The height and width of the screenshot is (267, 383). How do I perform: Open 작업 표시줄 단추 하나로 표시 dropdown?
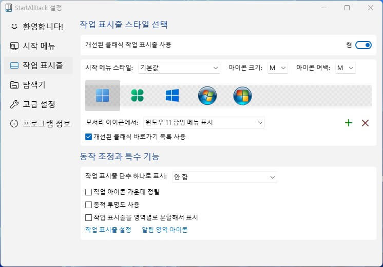[x=224, y=177]
